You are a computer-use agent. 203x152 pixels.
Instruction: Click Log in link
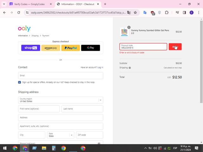click(100, 67)
